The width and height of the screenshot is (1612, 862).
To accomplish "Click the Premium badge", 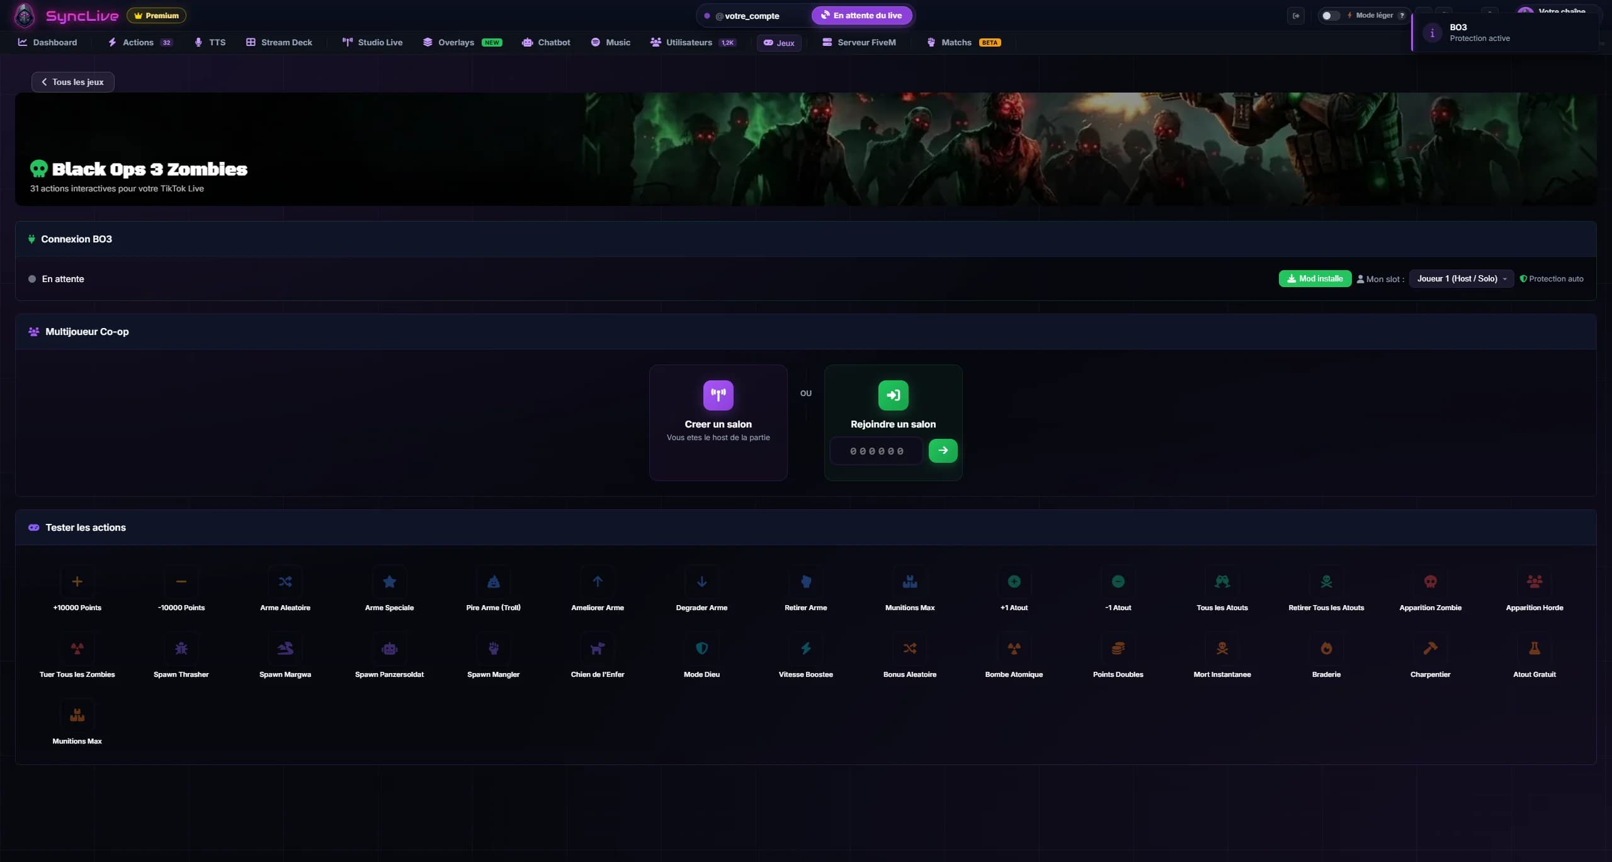I will 156,16.
